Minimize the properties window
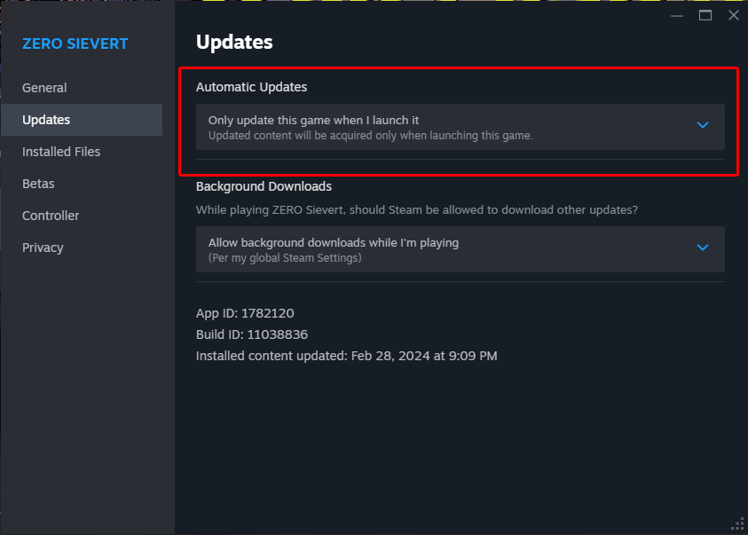The height and width of the screenshot is (535, 748). click(677, 16)
